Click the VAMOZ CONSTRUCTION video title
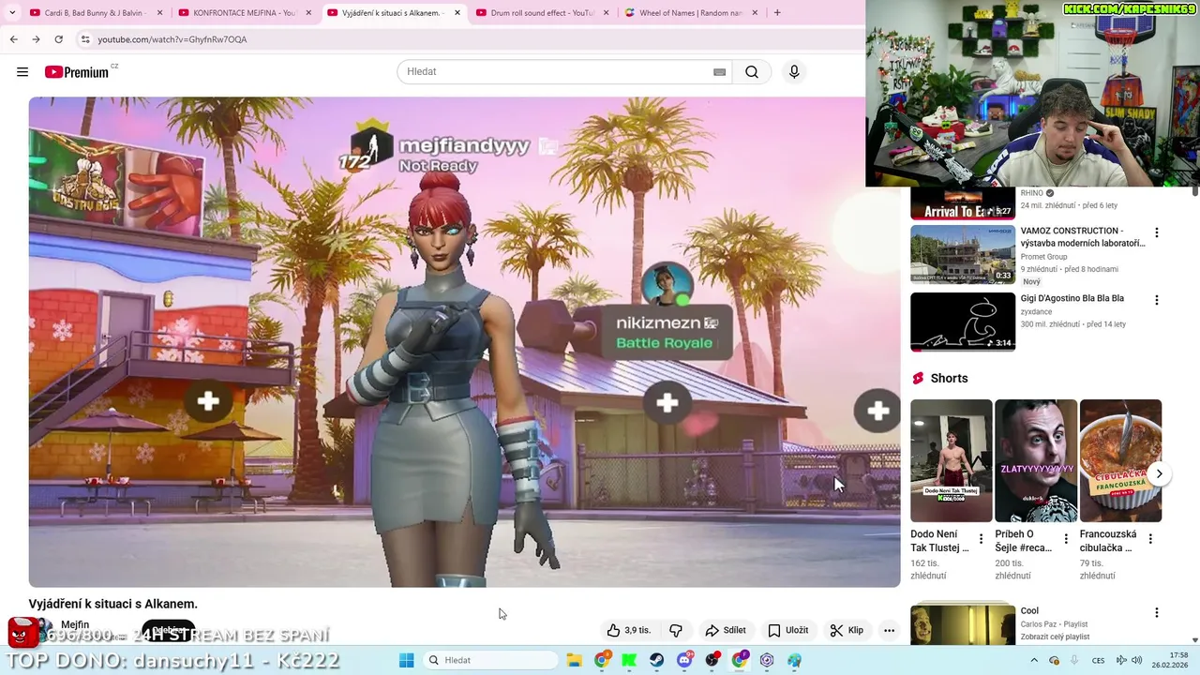The height and width of the screenshot is (675, 1200). [1083, 237]
